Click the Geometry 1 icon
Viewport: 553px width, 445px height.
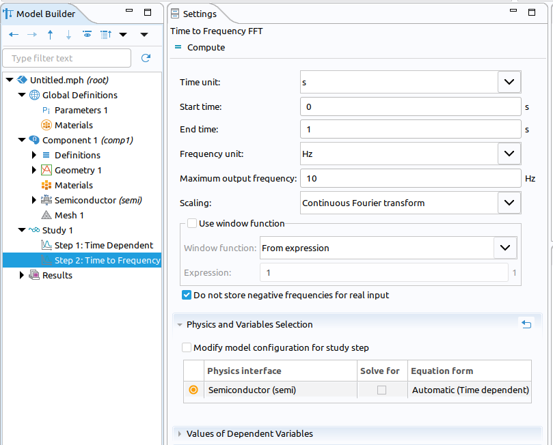coord(46,170)
